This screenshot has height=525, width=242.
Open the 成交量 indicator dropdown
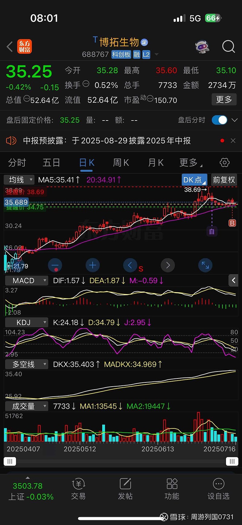27,406
